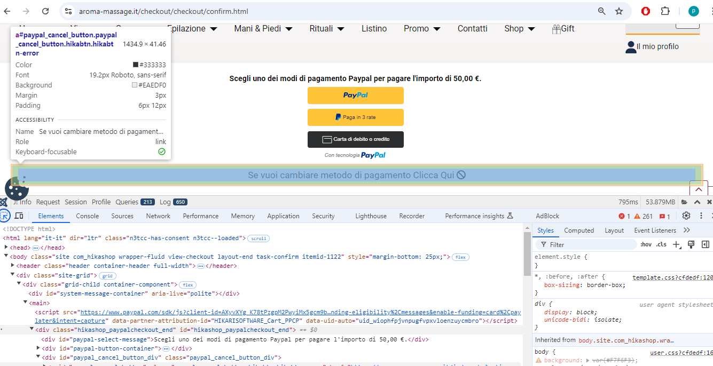Image resolution: width=713 pixels, height=366 pixels.
Task: Switch to the Application tab
Action: 283,216
